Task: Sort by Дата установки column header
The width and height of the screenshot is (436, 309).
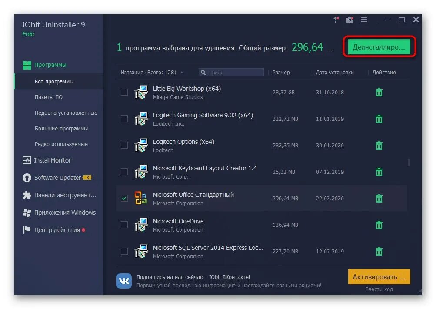Action: click(335, 73)
